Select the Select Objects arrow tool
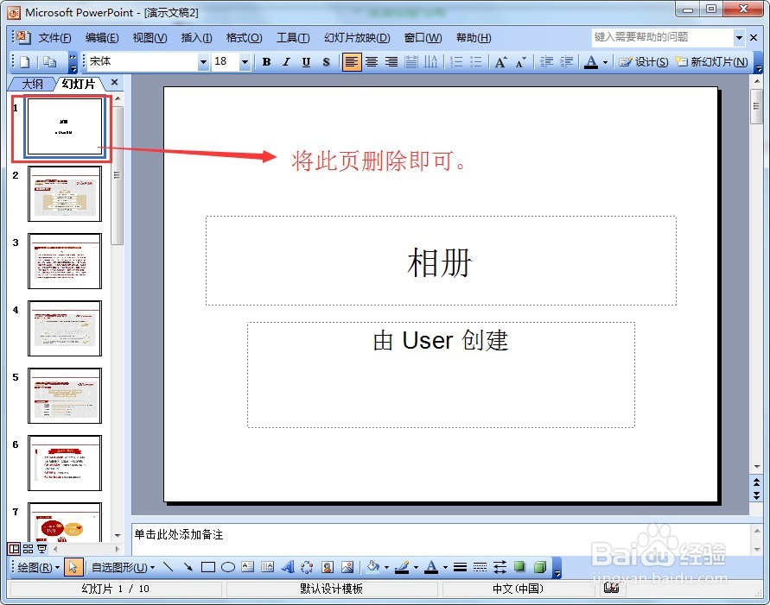 tap(73, 567)
